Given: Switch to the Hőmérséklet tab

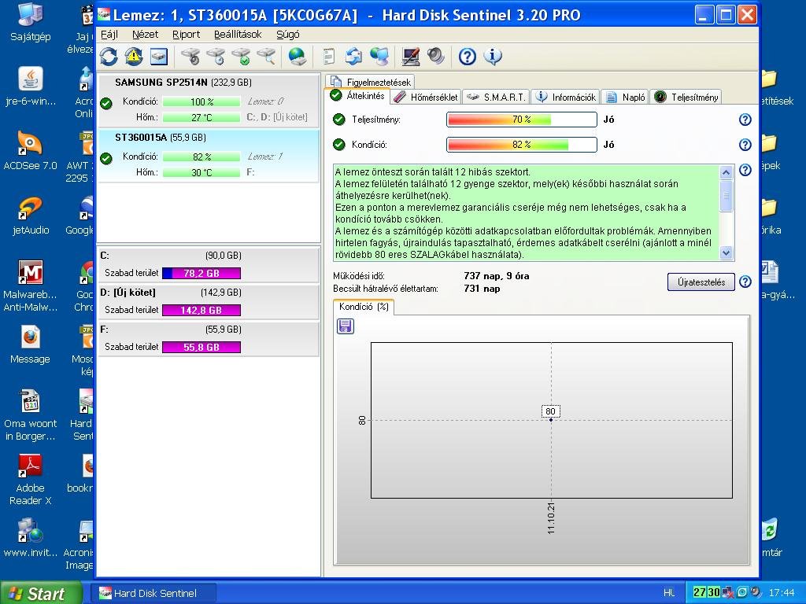Looking at the screenshot, I should (x=426, y=97).
